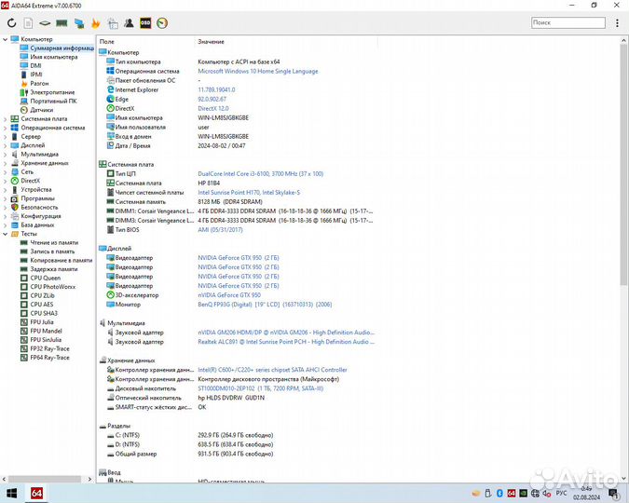Expand the Мультимедиа tree node
The width and height of the screenshot is (629, 503).
[x=5, y=155]
